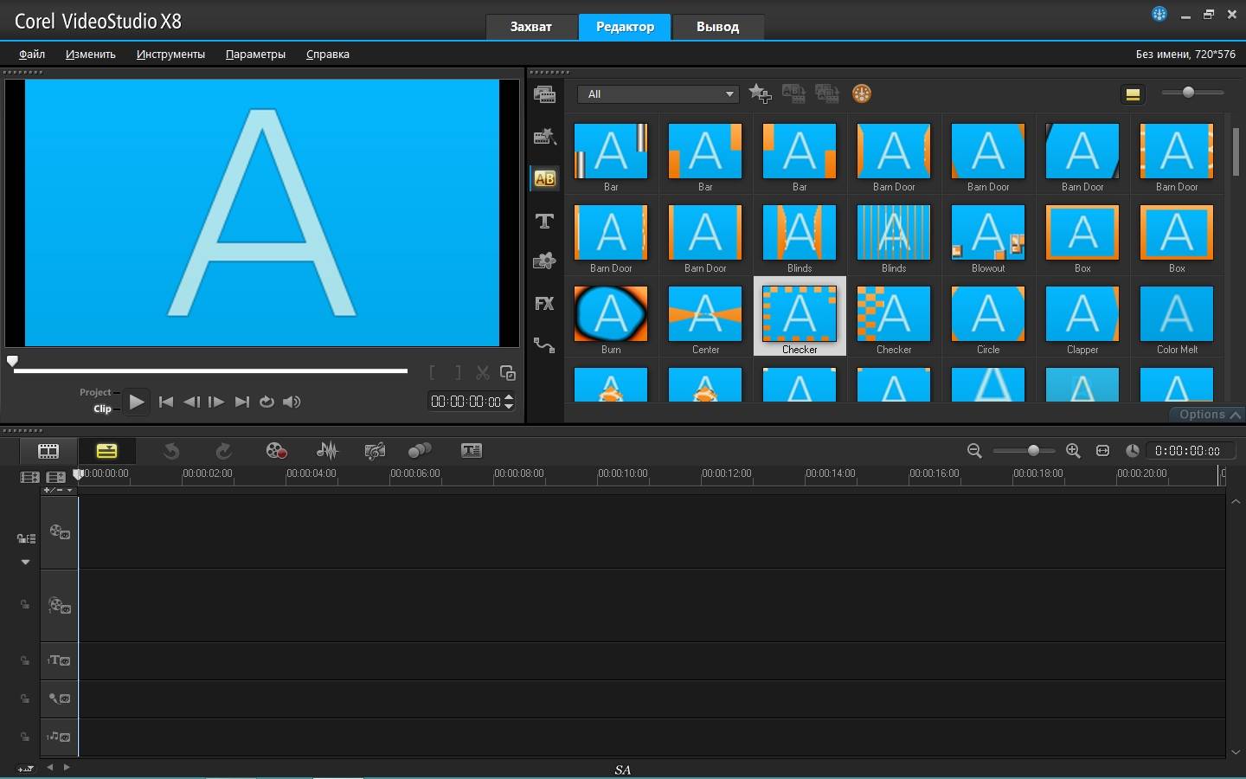
Task: Toggle Video track visibility
Action: pos(60,532)
